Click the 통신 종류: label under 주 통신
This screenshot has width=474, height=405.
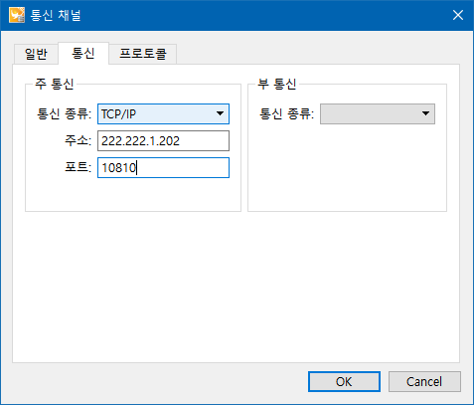tap(64, 114)
